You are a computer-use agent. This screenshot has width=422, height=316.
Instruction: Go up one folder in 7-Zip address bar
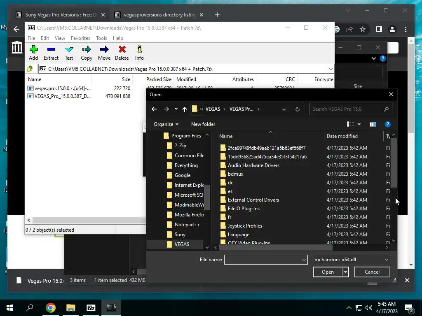click(30, 69)
